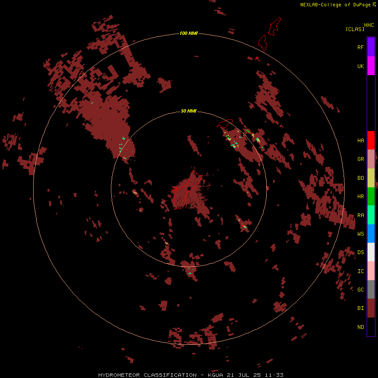Click the [CLAS] legend heading
Image resolution: width=378 pixels, height=378 pixels.
tap(354, 29)
